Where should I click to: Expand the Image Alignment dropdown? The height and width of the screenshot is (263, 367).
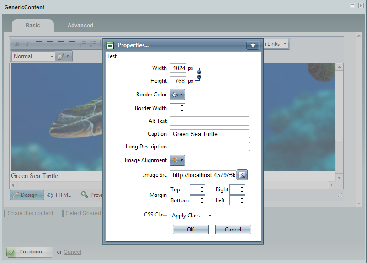[177, 160]
